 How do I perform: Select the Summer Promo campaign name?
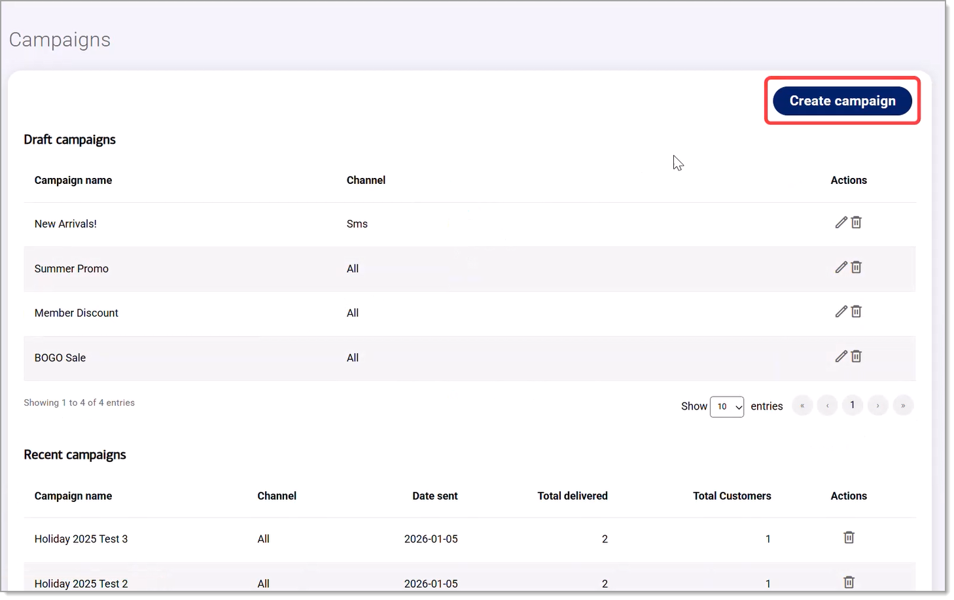(71, 268)
